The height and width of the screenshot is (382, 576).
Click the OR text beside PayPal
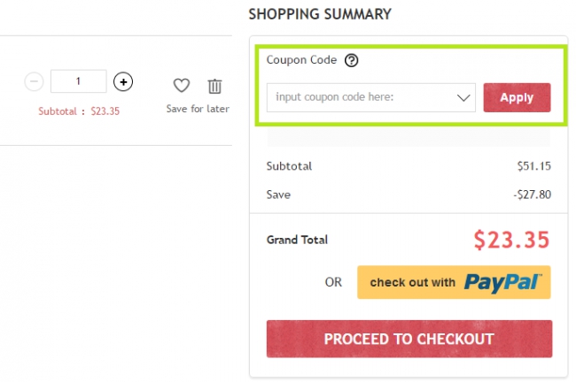333,282
